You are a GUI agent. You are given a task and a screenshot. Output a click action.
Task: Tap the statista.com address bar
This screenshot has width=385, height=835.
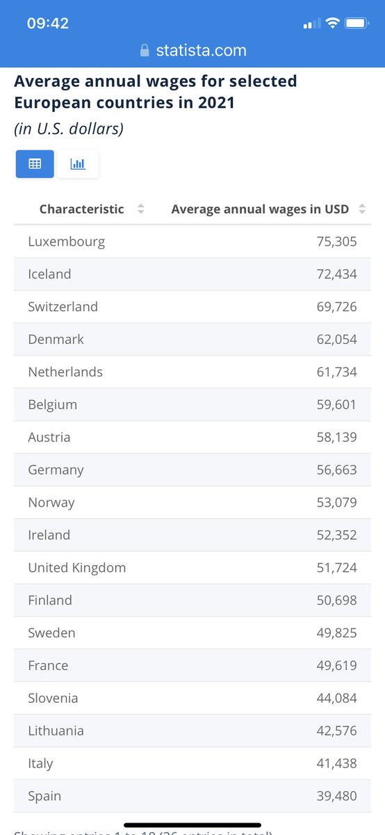(x=192, y=51)
